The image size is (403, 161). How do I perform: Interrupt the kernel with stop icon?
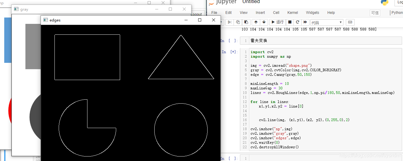290,22
